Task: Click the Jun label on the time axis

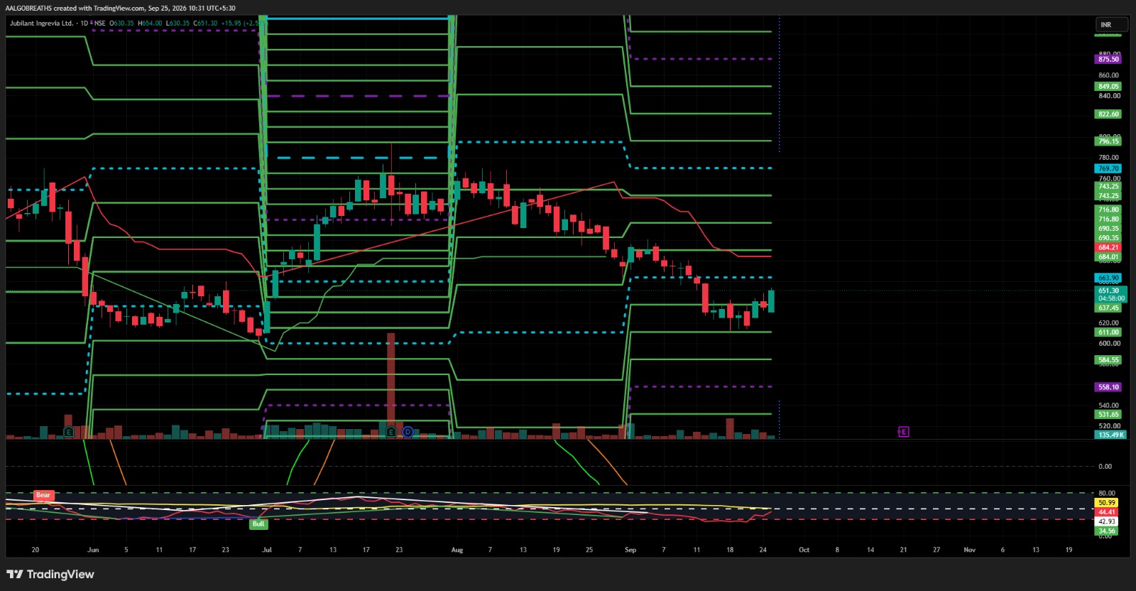Action: pos(93,550)
